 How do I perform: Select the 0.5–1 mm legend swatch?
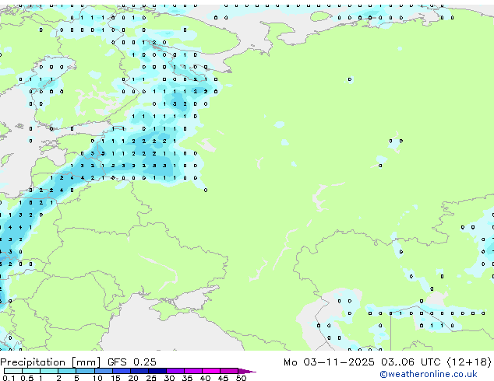point(31,371)
